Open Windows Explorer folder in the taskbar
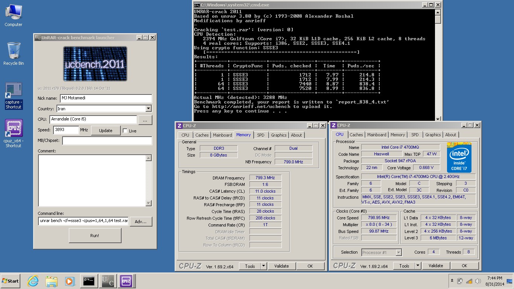Screen dimensions: 514x289 (x=51, y=281)
